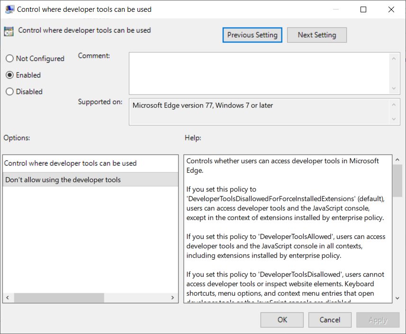The image size is (406, 334).
Task: Click the Help pane vertical scrollbar thumb
Action: click(x=397, y=181)
